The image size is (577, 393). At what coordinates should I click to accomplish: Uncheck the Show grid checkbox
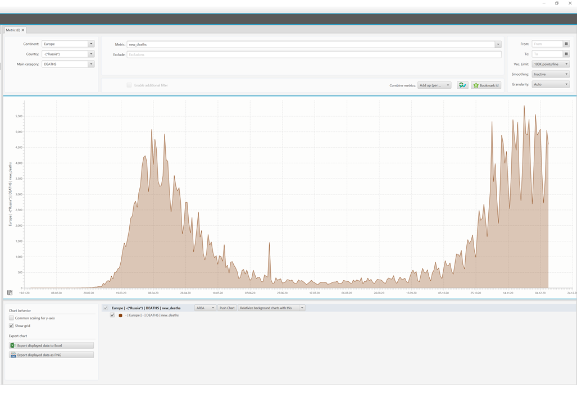11,326
